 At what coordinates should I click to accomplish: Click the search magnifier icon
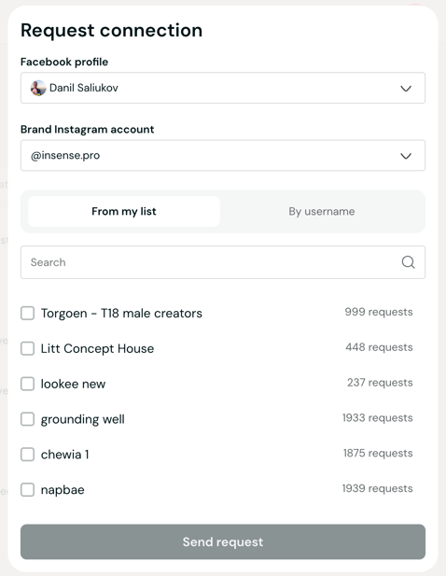click(x=408, y=262)
